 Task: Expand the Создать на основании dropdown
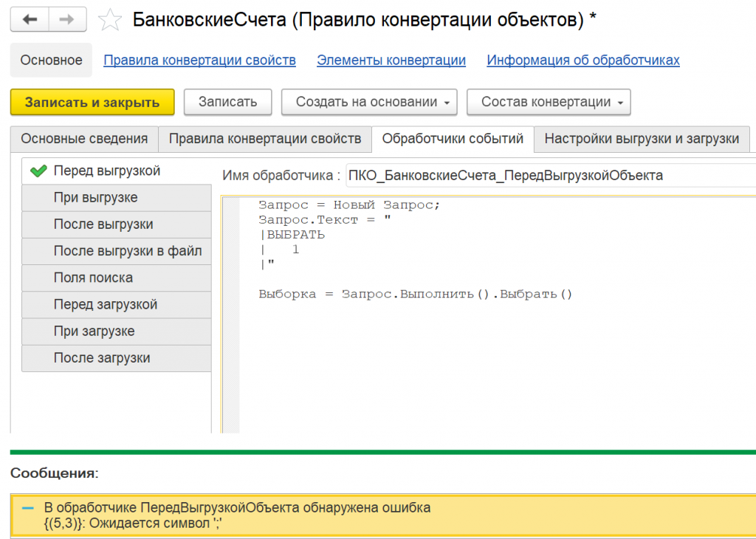pos(369,102)
